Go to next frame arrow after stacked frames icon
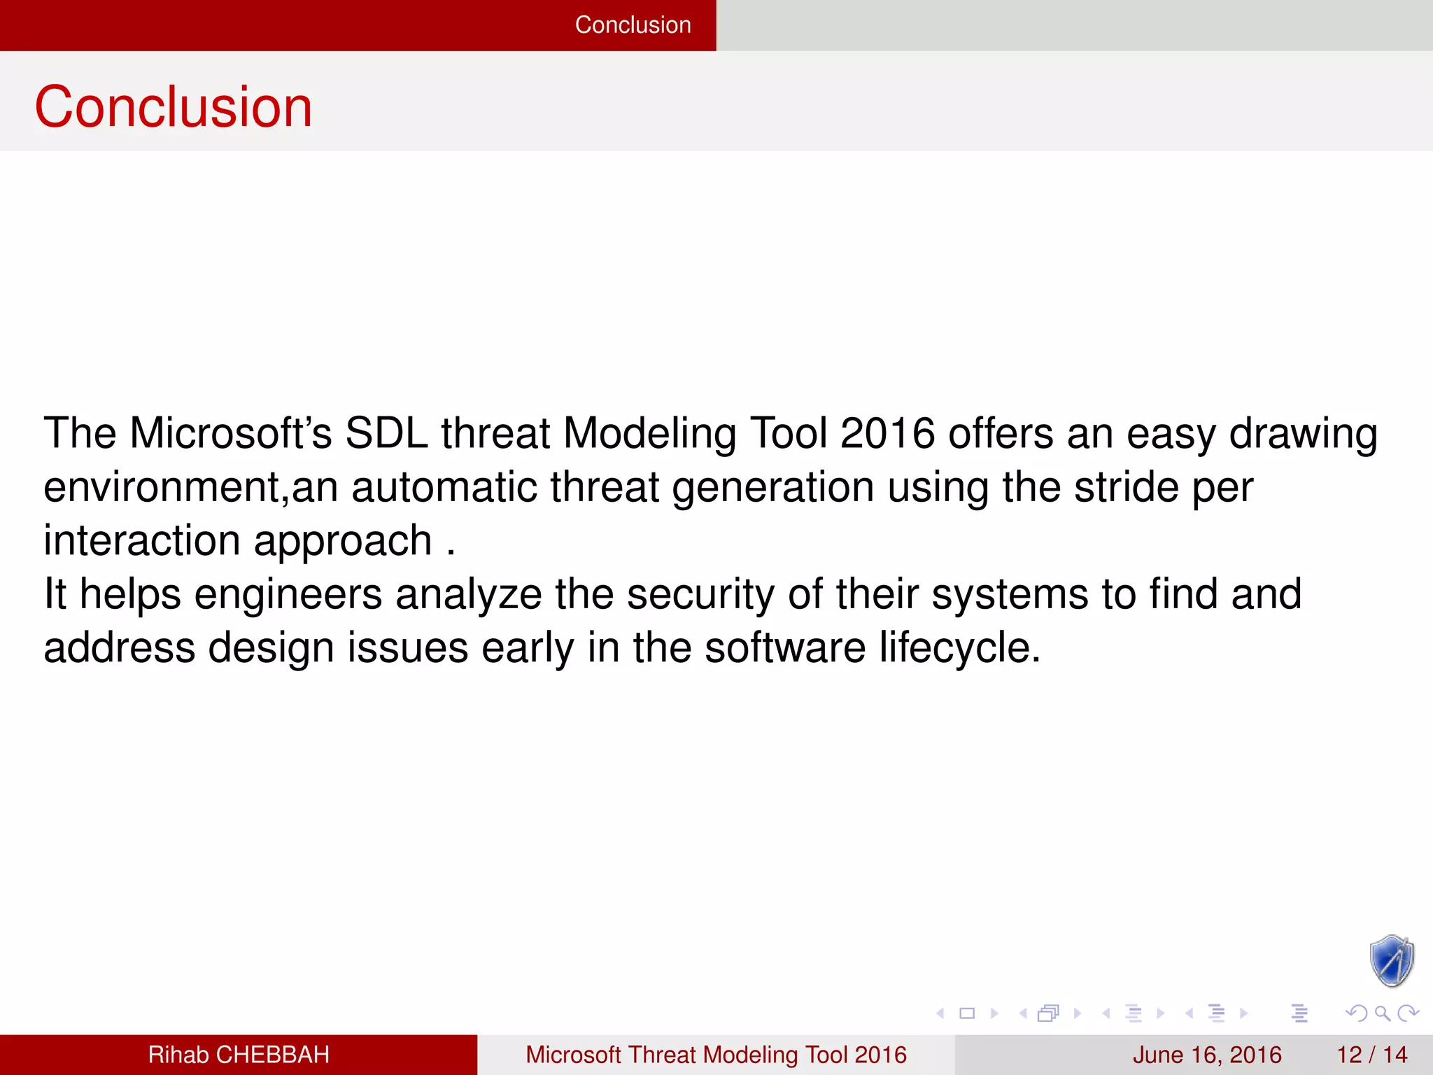This screenshot has height=1075, width=1433. pyautogui.click(x=1078, y=1013)
